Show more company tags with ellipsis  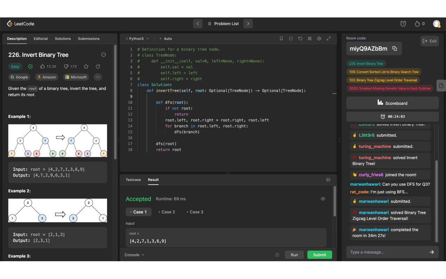coord(98,77)
